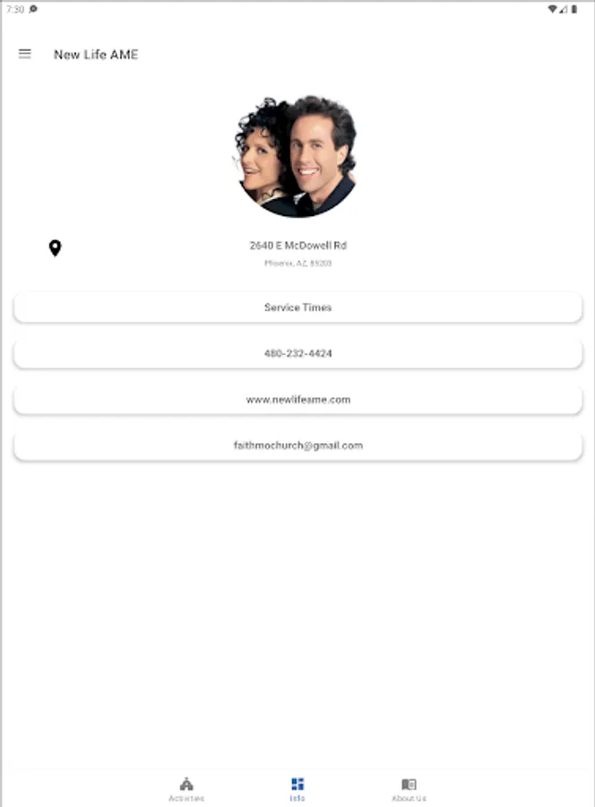Open the hamburger navigation menu
Screen dimensions: 595x807
coord(25,54)
